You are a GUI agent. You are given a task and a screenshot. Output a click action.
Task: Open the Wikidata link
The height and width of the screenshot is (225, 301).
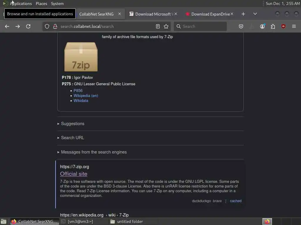[x=81, y=101]
